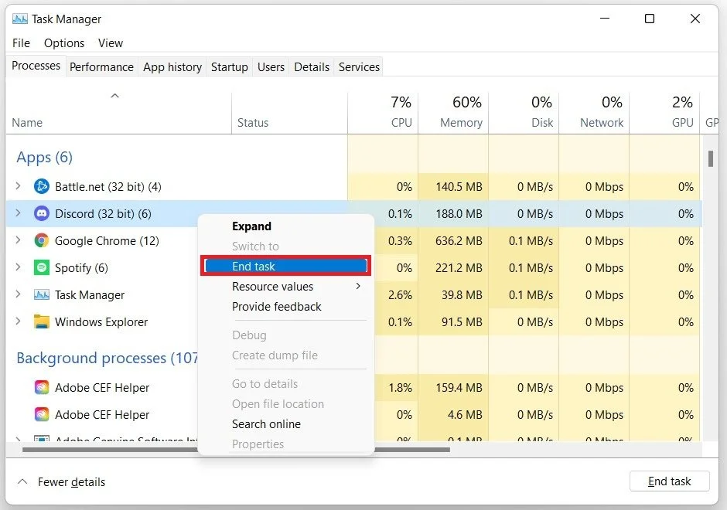Sort by the Network column header
This screenshot has width=727, height=510.
coord(595,113)
